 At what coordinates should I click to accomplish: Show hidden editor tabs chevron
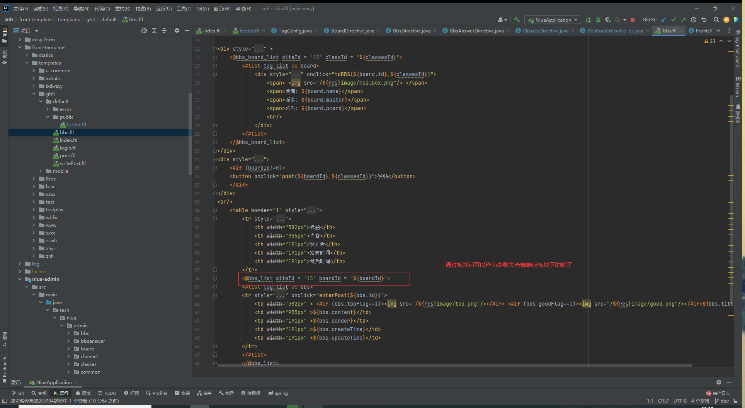[718, 31]
